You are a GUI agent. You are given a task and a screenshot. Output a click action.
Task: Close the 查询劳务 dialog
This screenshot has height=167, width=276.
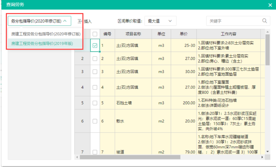click(x=270, y=5)
